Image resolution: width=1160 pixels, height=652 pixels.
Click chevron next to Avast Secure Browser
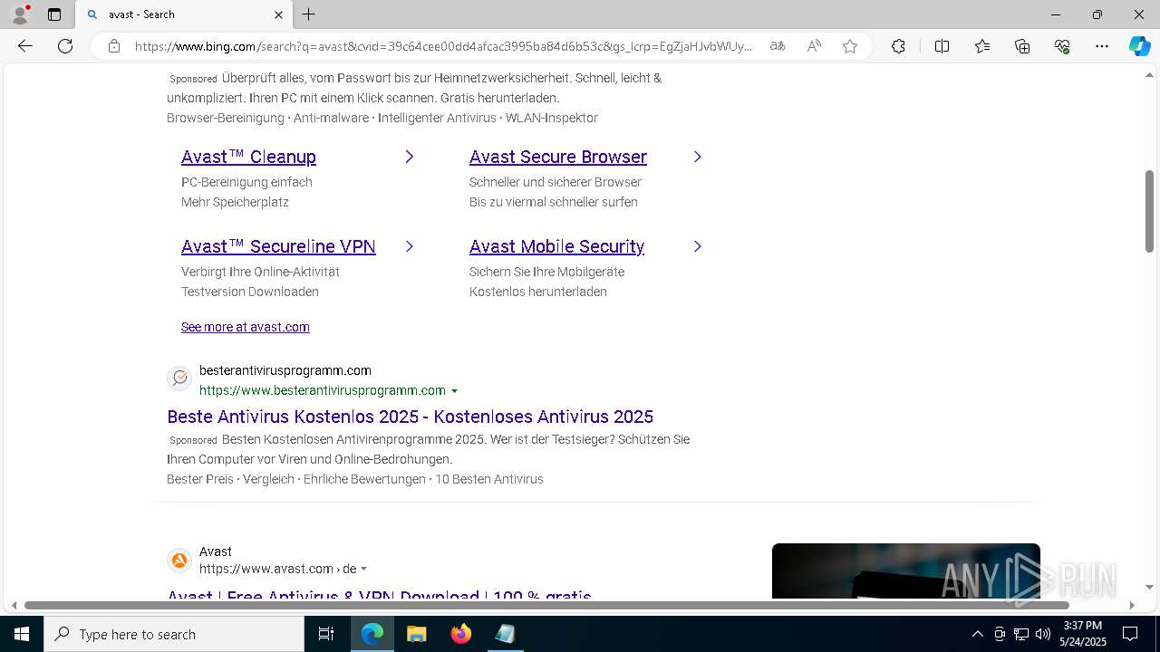click(x=697, y=157)
